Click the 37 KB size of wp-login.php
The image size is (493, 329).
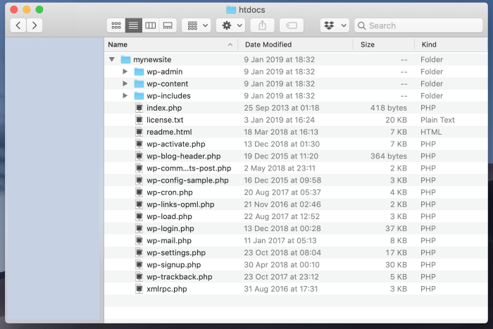[x=396, y=228]
